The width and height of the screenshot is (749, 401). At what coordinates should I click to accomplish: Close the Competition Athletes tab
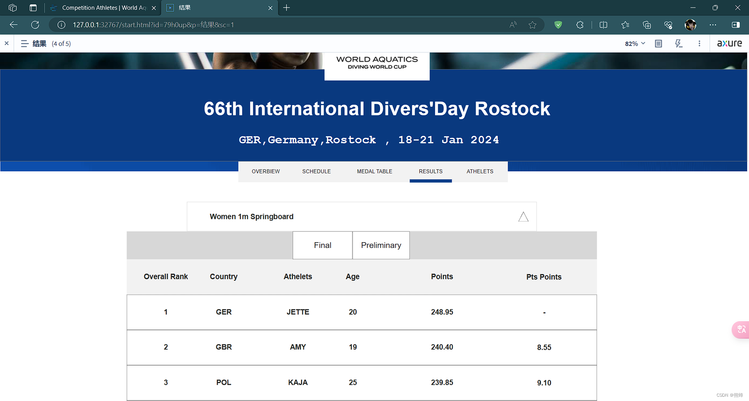[x=154, y=8]
